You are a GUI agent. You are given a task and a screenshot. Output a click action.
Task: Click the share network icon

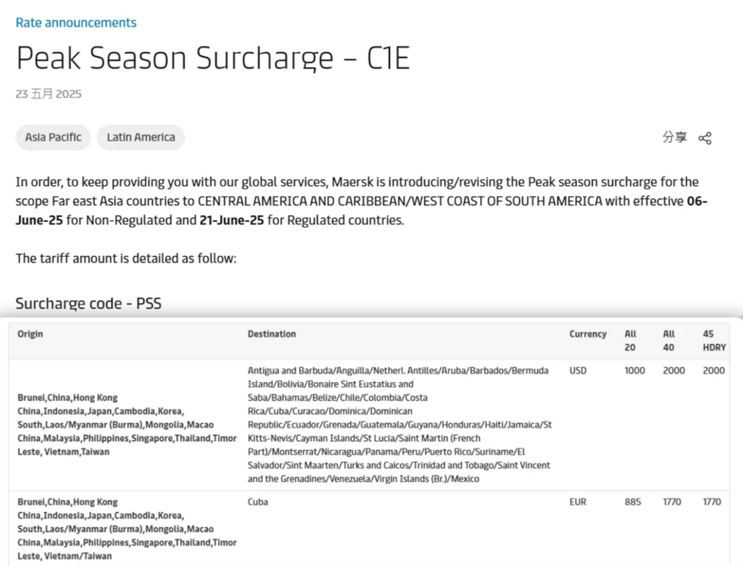705,138
